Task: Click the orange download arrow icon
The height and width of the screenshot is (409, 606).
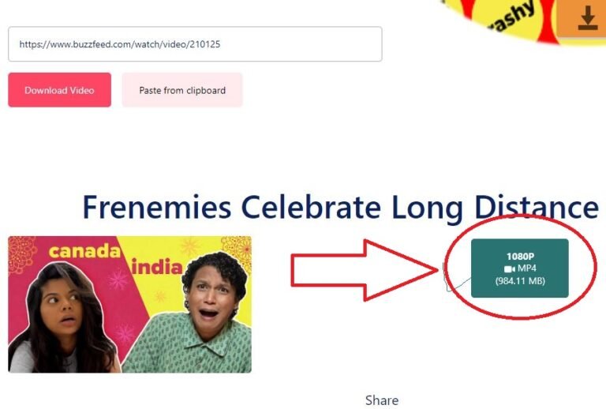Action: tap(587, 18)
